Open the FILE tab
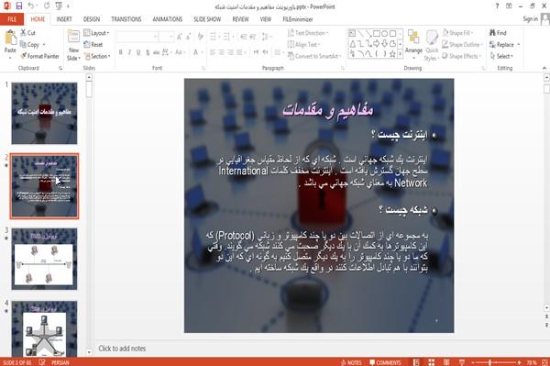Screen dimensions: 550x366 pyautogui.click(x=12, y=19)
